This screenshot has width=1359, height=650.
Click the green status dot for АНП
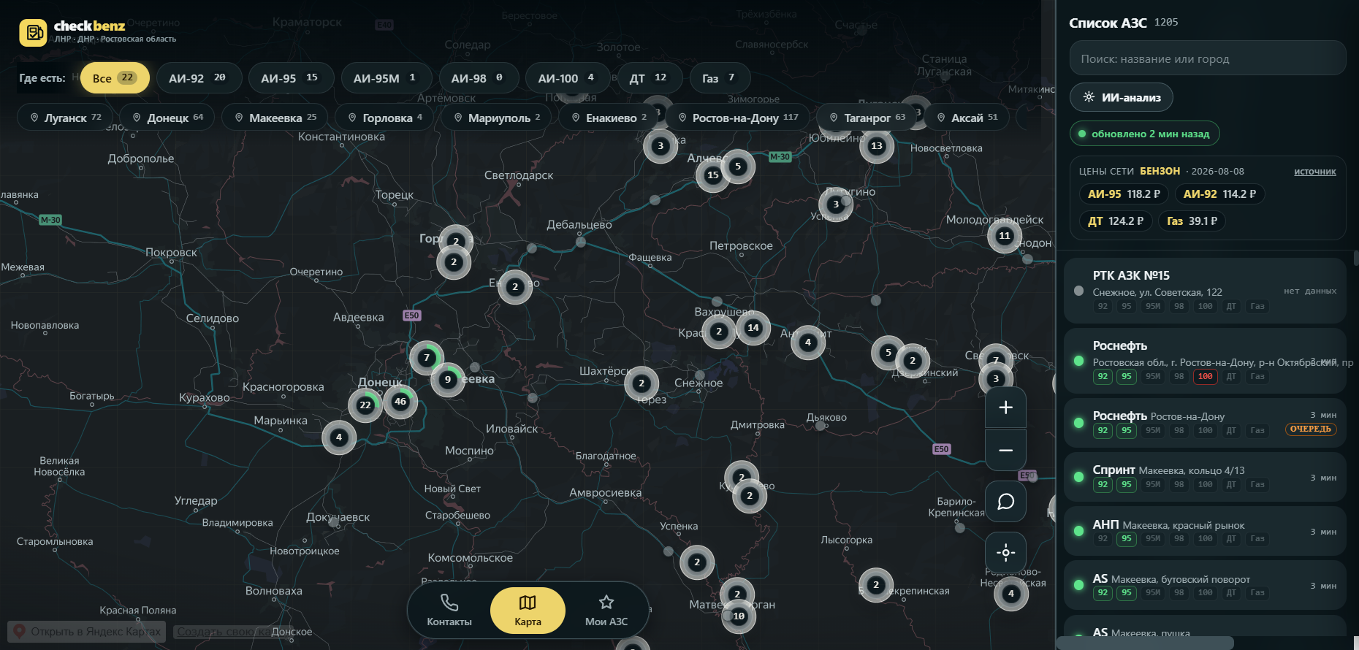click(x=1078, y=531)
